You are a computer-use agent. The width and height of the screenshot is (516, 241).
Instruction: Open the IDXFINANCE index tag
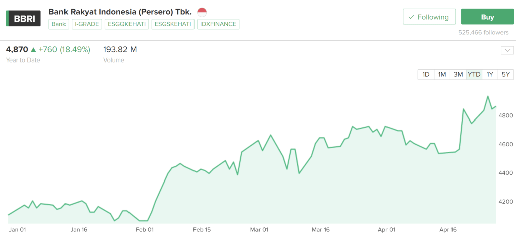coord(218,24)
